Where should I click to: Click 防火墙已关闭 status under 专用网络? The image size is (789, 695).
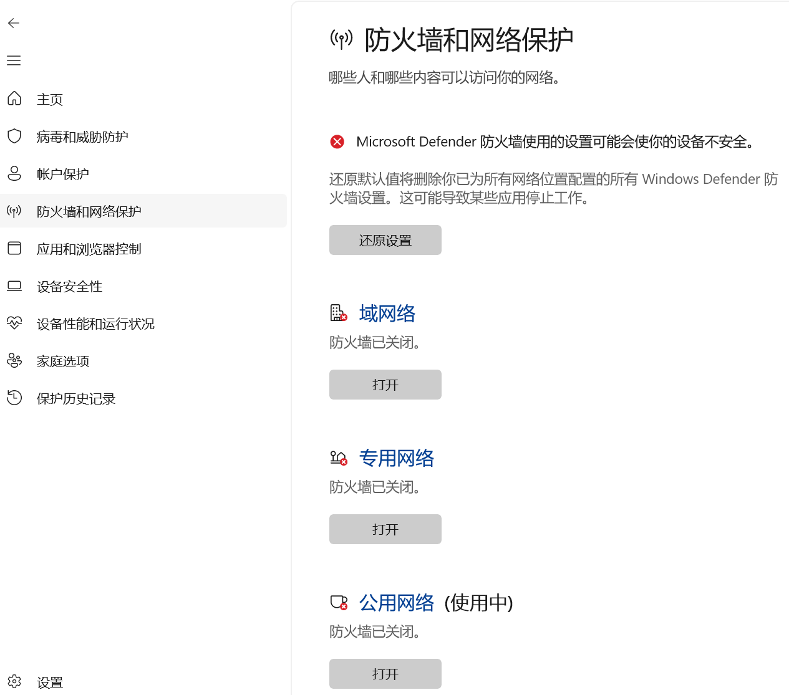pyautogui.click(x=375, y=487)
